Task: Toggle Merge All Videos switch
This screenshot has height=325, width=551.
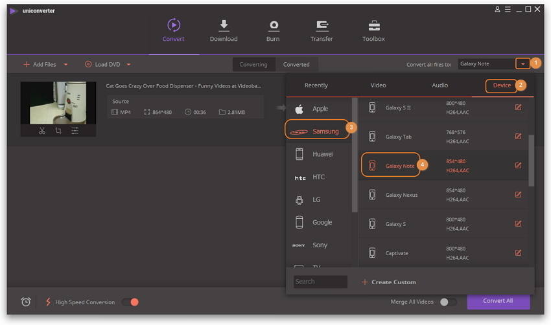Action: (449, 302)
